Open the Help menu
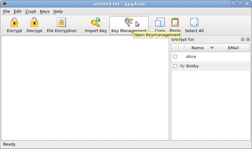This screenshot has width=252, height=149. [x=58, y=12]
